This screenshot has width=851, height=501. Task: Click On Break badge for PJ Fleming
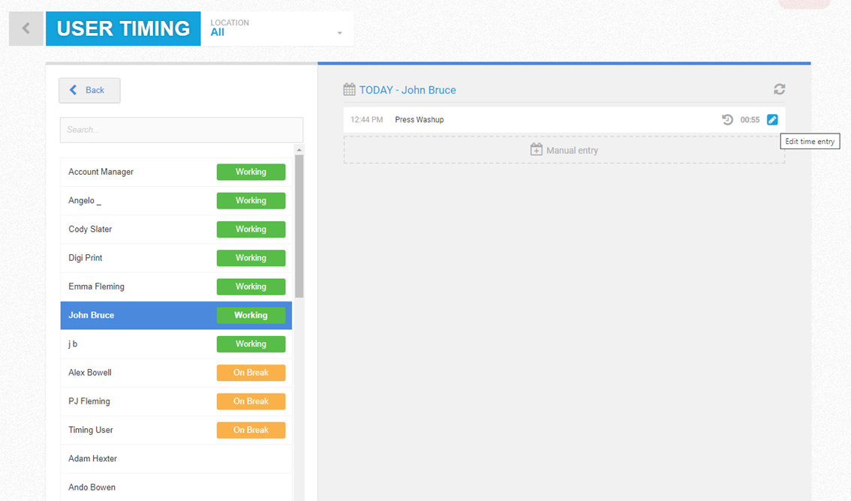[x=251, y=401]
